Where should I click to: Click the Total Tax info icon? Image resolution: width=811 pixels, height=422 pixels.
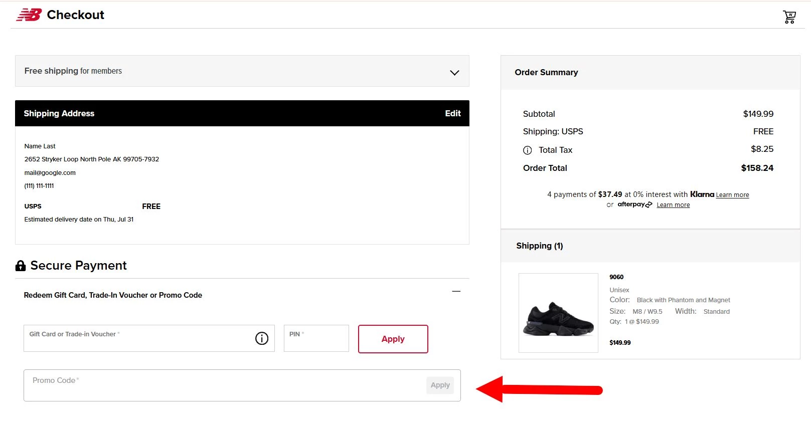527,150
